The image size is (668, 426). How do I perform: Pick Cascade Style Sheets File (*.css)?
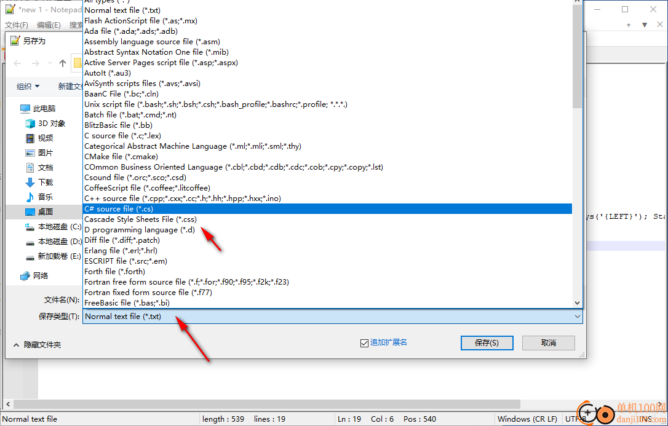(327, 219)
